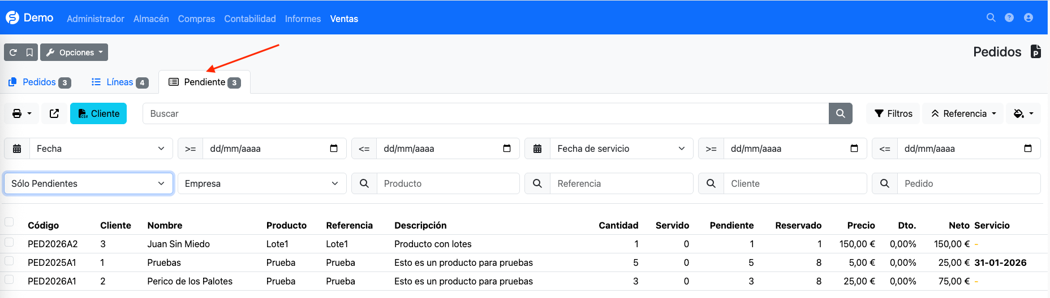
Task: Open the user account icon
Action: click(x=1029, y=18)
